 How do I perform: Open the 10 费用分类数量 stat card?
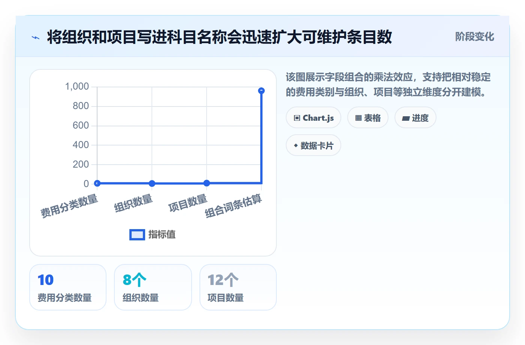[68, 287]
